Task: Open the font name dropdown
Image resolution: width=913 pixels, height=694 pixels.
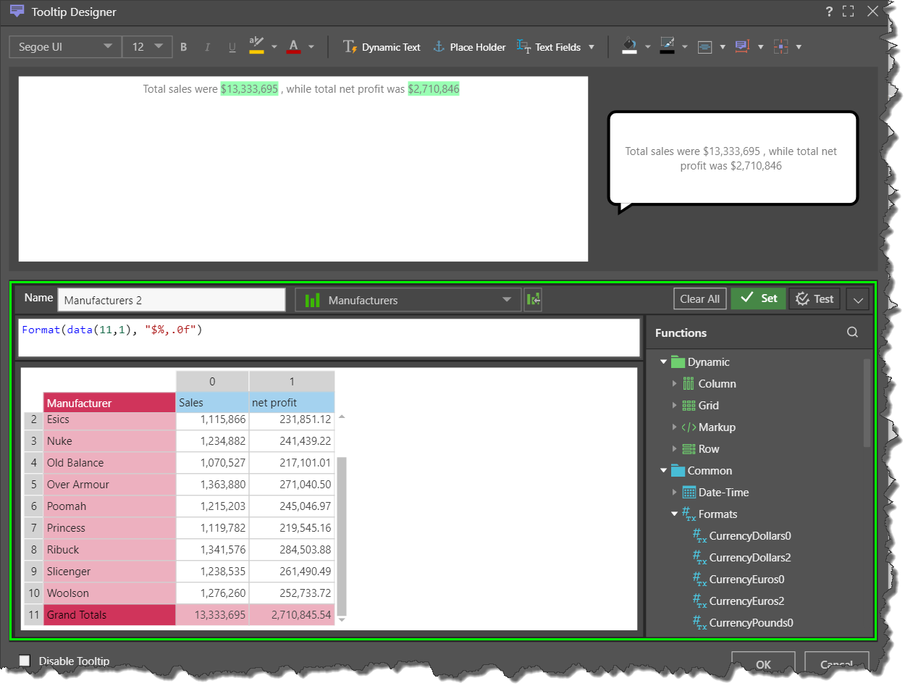Action: pyautogui.click(x=65, y=47)
